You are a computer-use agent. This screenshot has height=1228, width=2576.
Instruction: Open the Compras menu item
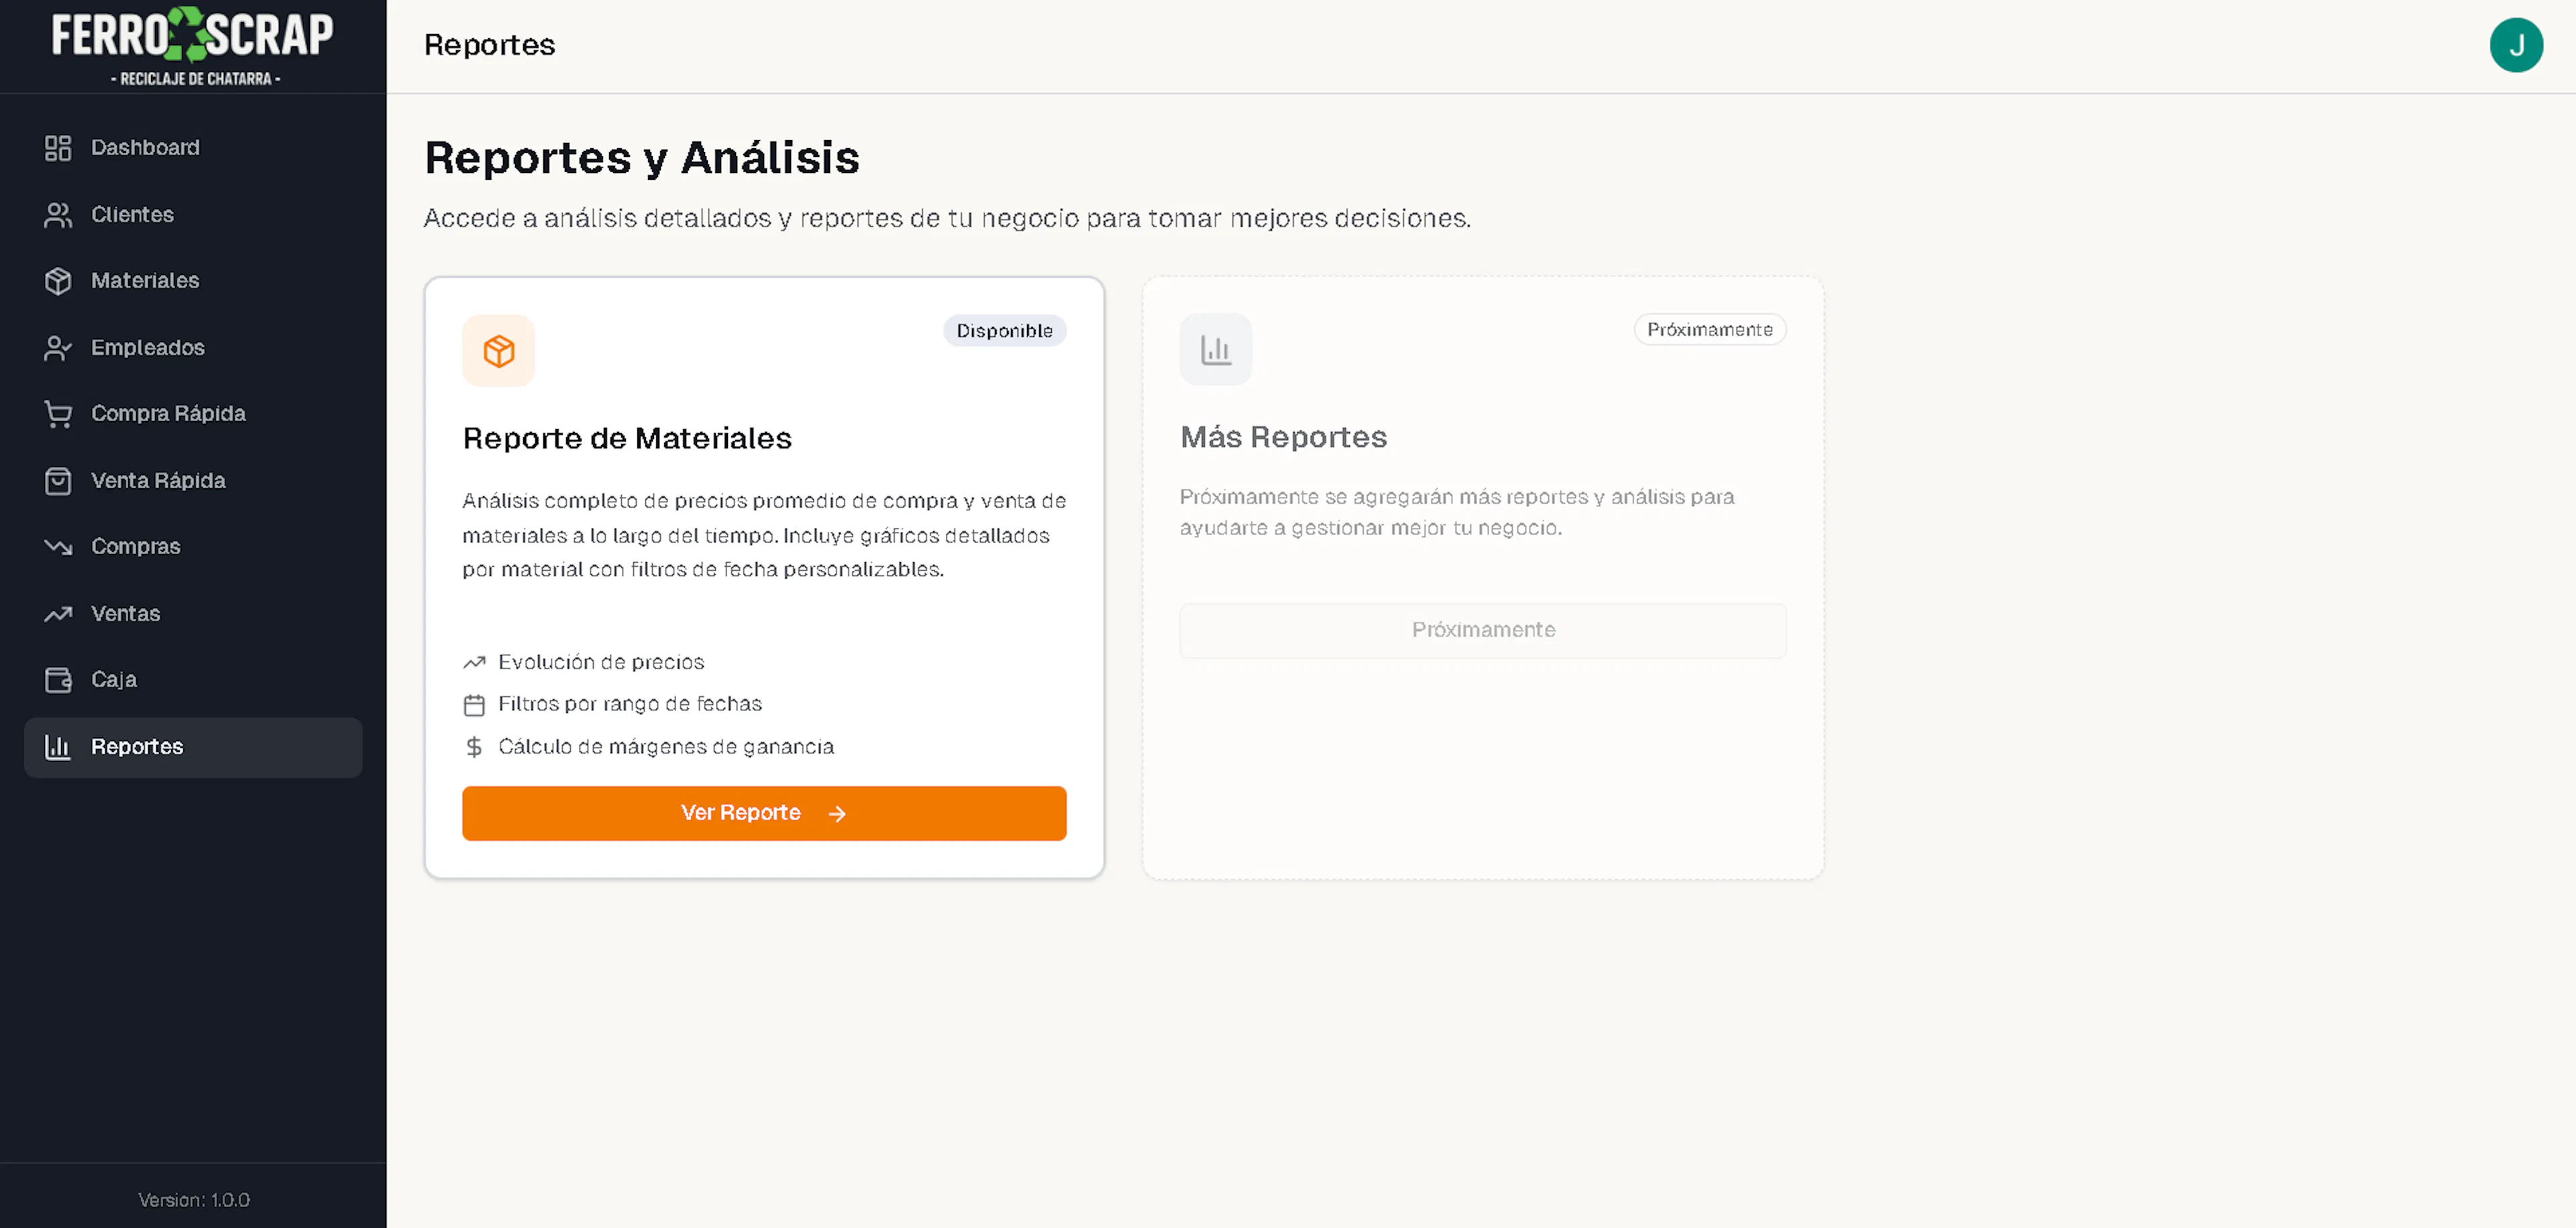tap(135, 547)
